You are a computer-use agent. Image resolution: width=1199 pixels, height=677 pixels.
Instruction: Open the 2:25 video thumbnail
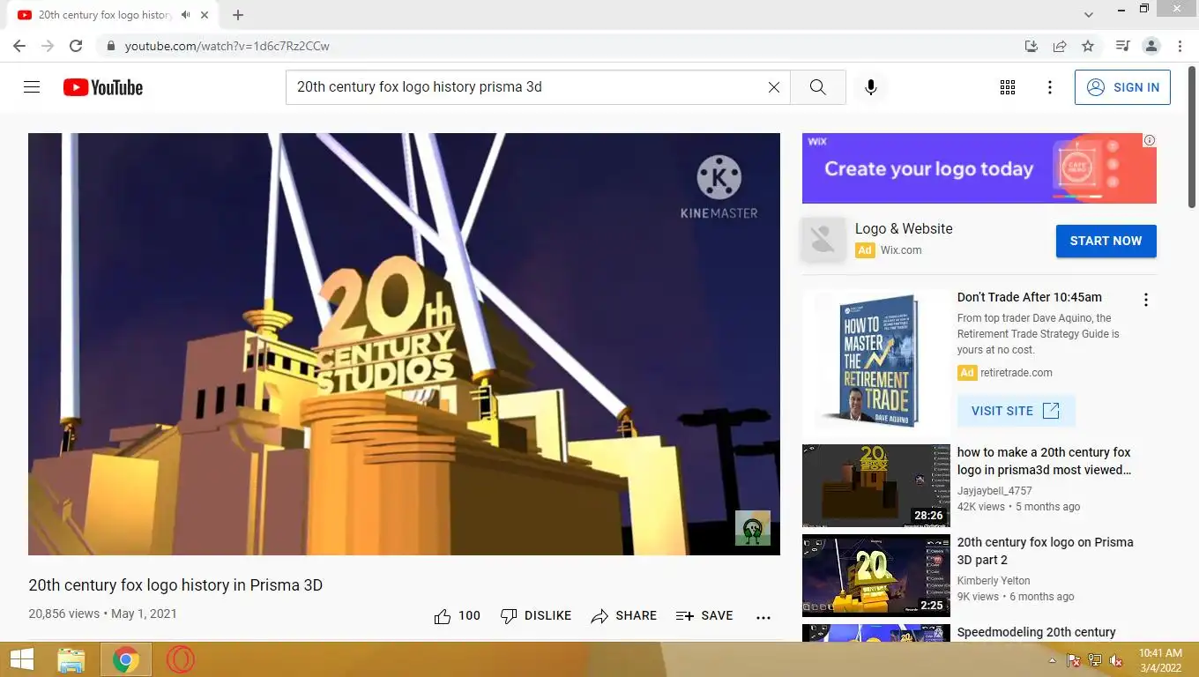tap(876, 576)
